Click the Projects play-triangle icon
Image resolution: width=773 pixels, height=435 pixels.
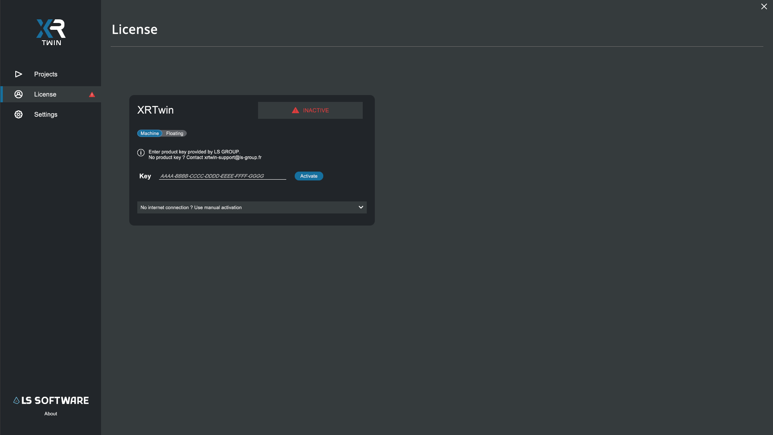pos(19,74)
